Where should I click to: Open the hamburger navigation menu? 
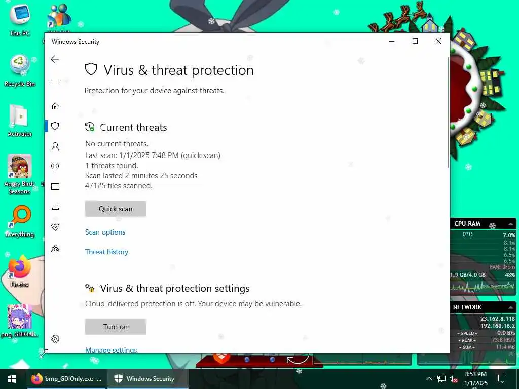pos(55,82)
